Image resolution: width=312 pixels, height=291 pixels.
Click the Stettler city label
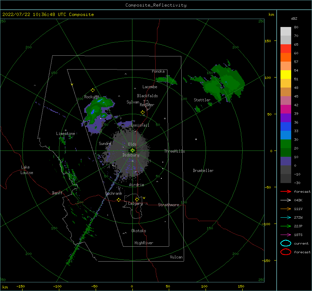point(202,100)
